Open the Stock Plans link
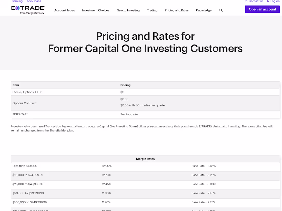The height and width of the screenshot is (211, 282). [33, 1]
